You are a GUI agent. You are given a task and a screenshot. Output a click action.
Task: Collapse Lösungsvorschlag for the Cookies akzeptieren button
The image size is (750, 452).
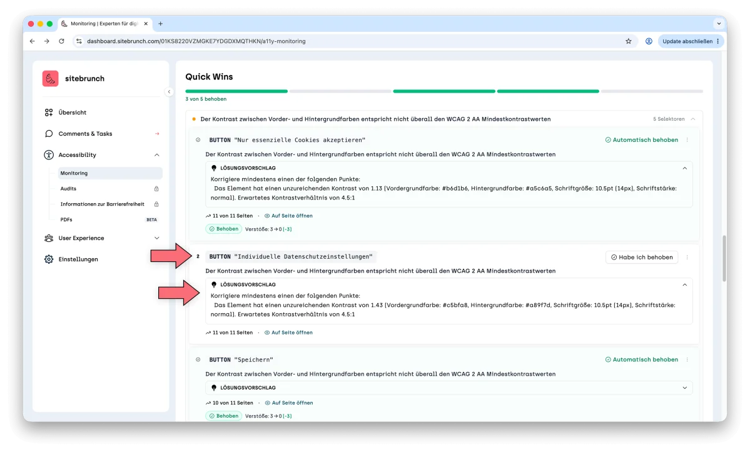(x=684, y=168)
